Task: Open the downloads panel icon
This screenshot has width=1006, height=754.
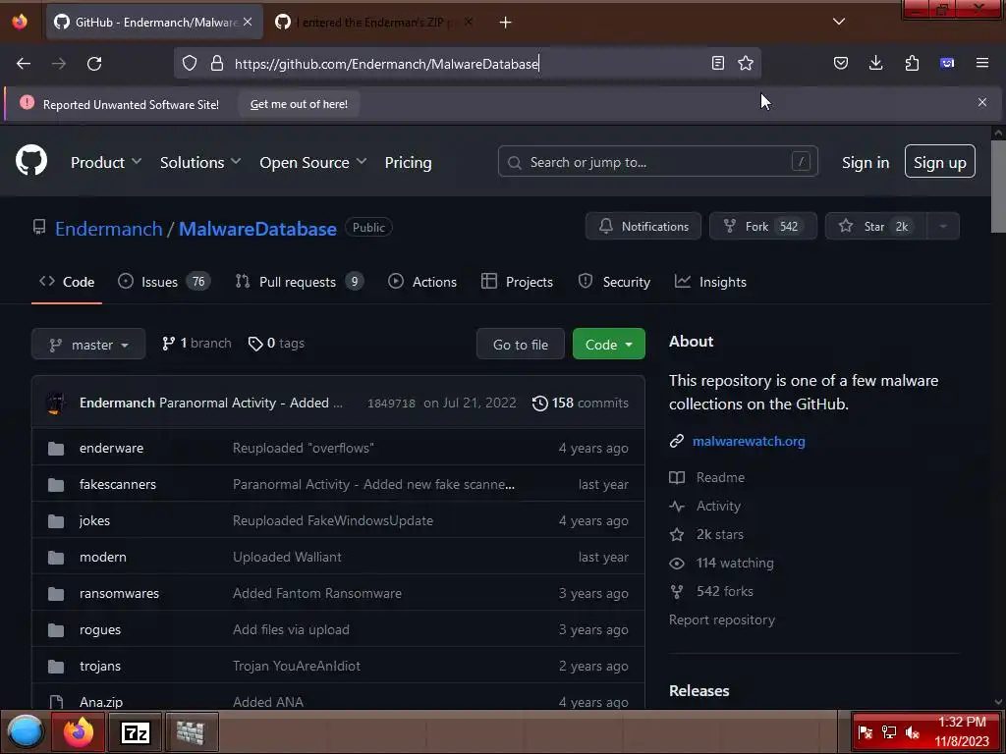Action: point(875,63)
